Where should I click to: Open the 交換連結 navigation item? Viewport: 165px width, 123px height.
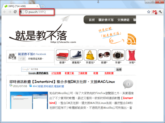pyautogui.click(x=123, y=20)
